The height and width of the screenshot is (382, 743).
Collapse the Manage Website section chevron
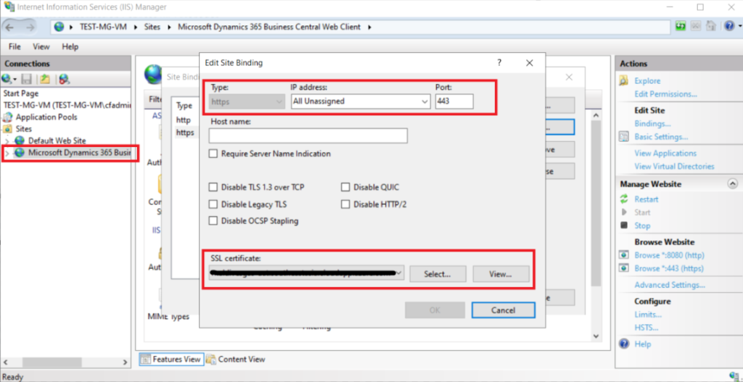pos(733,183)
